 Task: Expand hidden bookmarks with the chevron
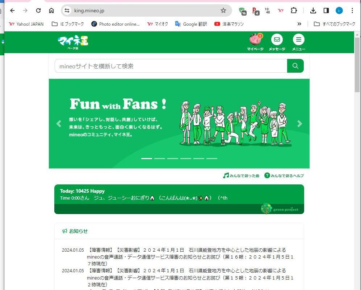299,24
